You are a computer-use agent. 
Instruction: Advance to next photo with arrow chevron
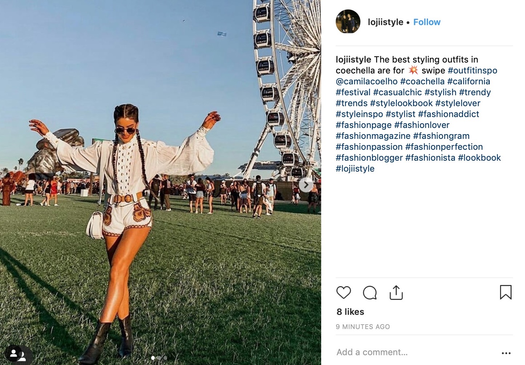(306, 185)
